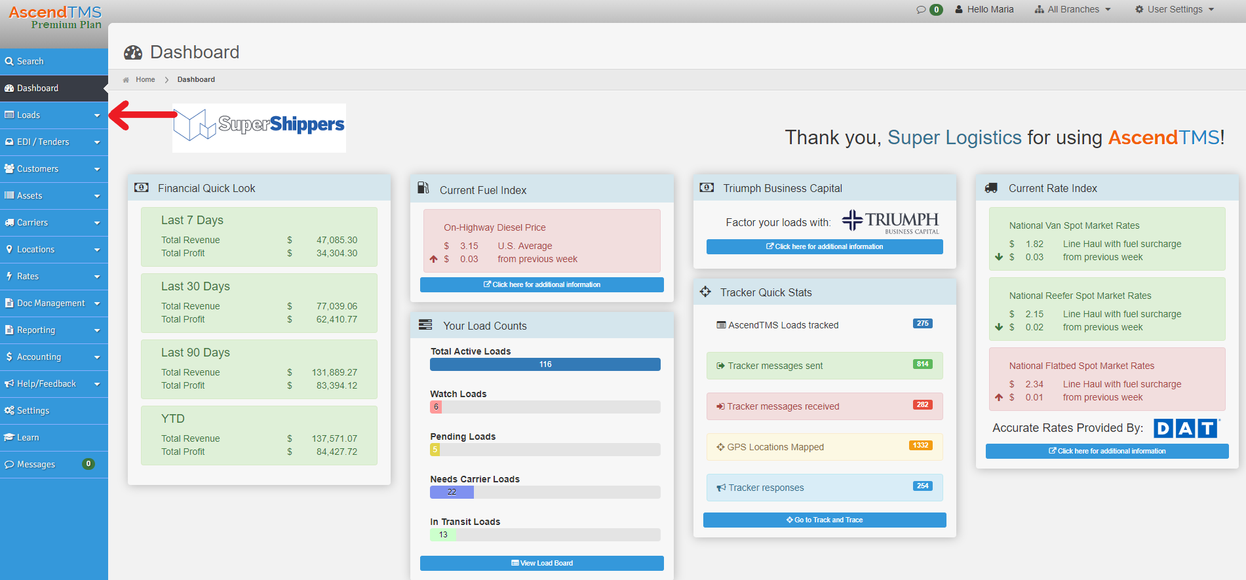The image size is (1246, 580).
Task: Click the Learn graduation cap icon
Action: [x=9, y=437]
